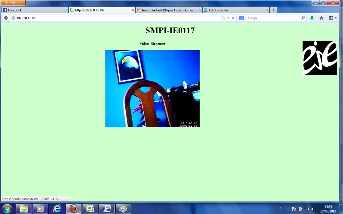Open the orange Firefox menu button
The image size is (343, 214).
pos(13,2)
